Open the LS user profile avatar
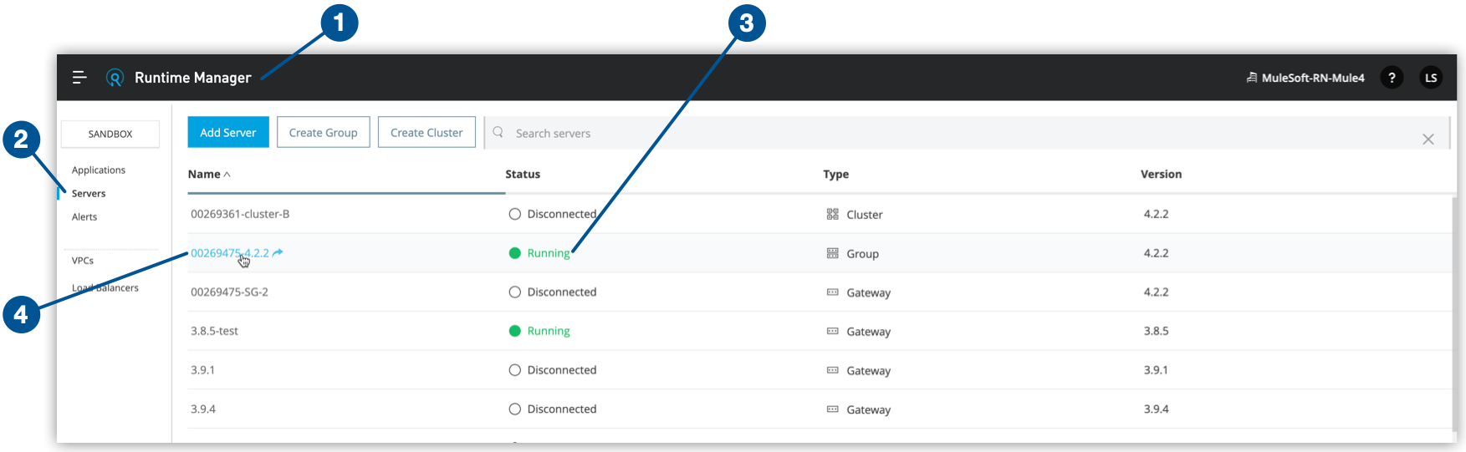This screenshot has height=452, width=1466. [1431, 78]
